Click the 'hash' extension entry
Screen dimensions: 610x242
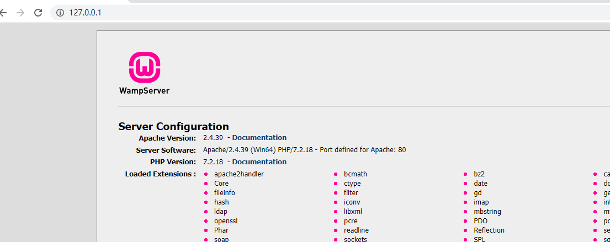(221, 202)
